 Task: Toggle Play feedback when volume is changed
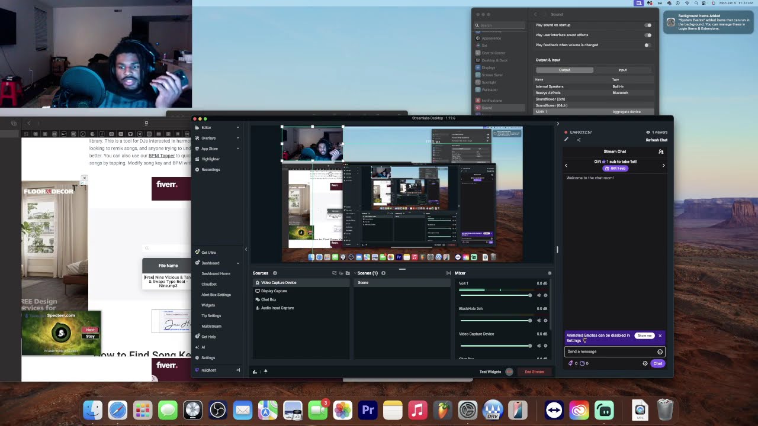tap(648, 45)
